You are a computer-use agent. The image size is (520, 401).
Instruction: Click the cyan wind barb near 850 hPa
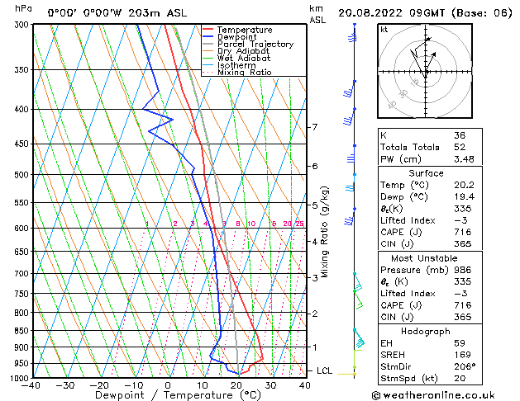click(x=359, y=339)
